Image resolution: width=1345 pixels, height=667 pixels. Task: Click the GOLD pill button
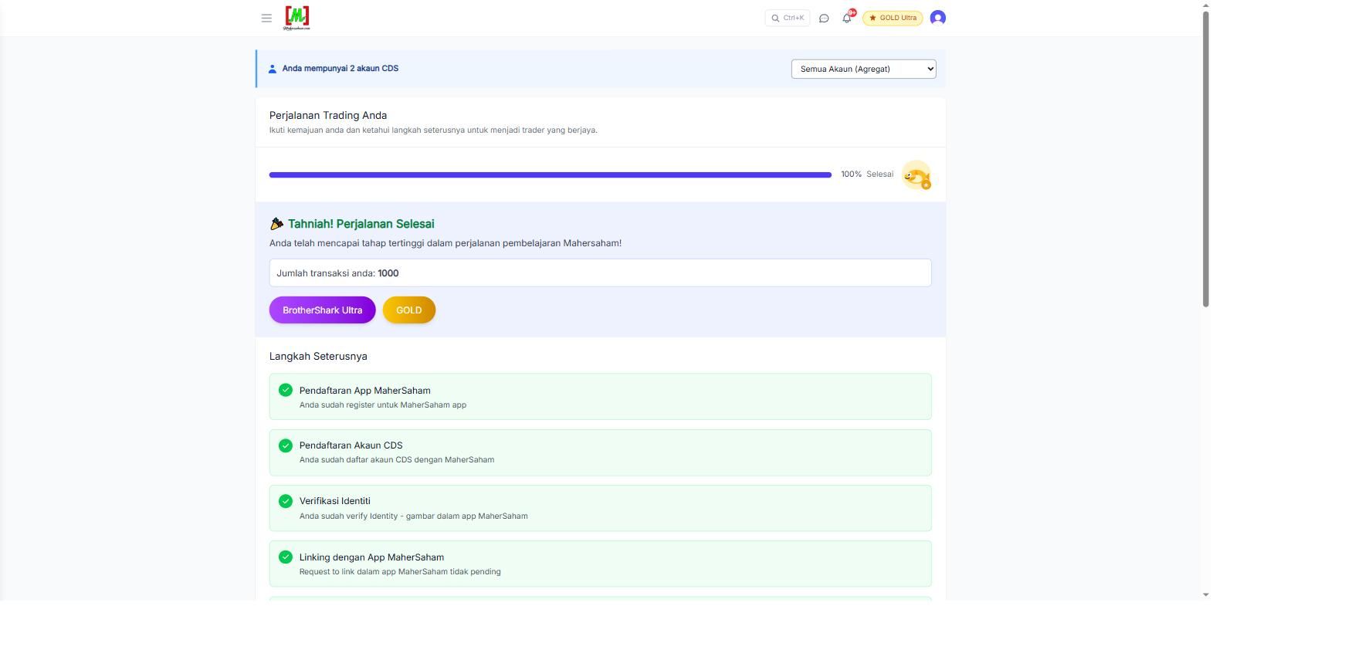409,310
